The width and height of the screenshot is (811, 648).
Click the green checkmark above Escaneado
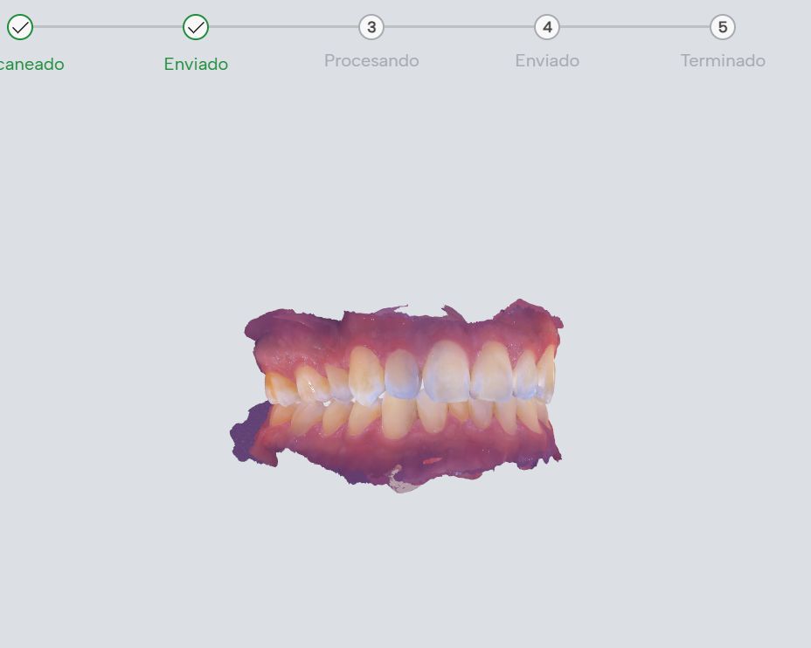[20, 27]
